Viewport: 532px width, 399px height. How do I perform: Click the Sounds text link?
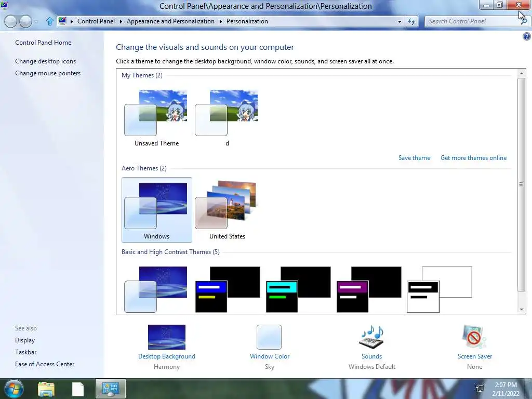tap(371, 356)
